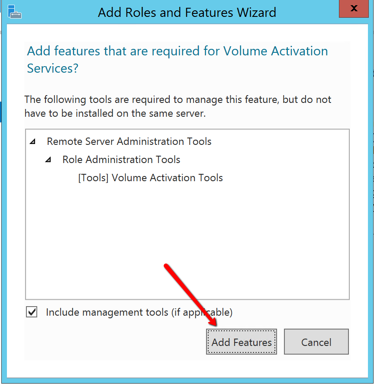Viewport: 374px width, 384px height.
Task: Click the 'Add features that are required' heading
Action: coord(177,51)
